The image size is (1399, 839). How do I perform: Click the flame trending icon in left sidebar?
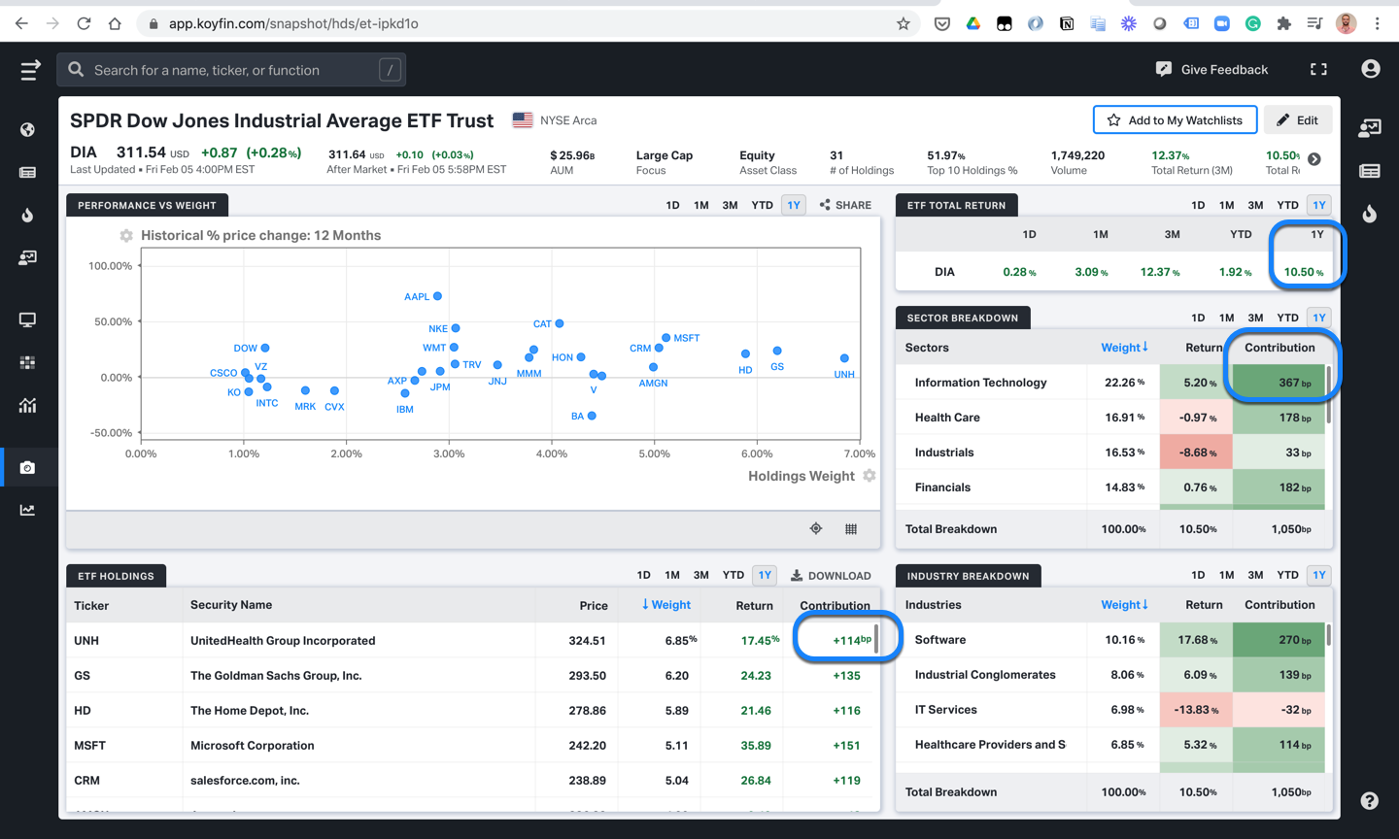27,215
